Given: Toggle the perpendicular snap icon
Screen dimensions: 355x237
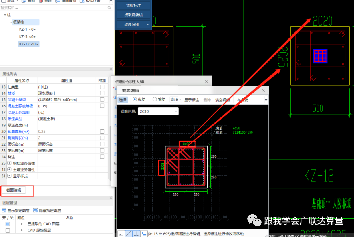Looking at the screenshot, I should pos(136,234).
